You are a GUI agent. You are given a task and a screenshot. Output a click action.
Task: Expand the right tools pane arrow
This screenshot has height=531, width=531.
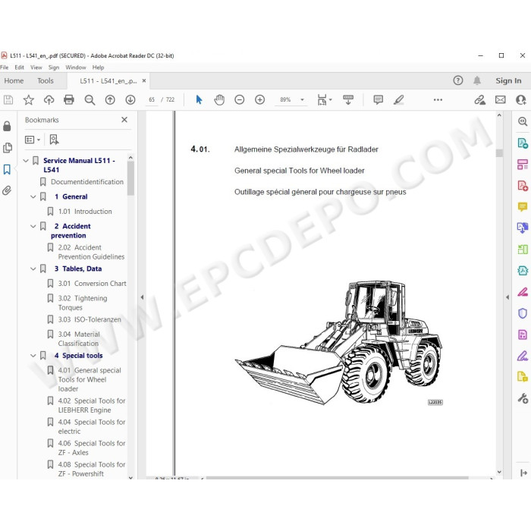pos(507,297)
